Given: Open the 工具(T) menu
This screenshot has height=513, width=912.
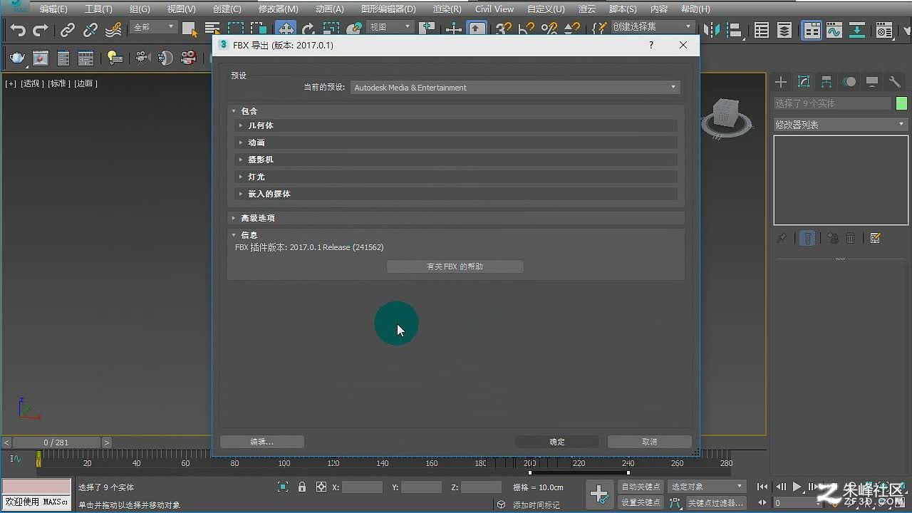Looking at the screenshot, I should click(x=98, y=9).
